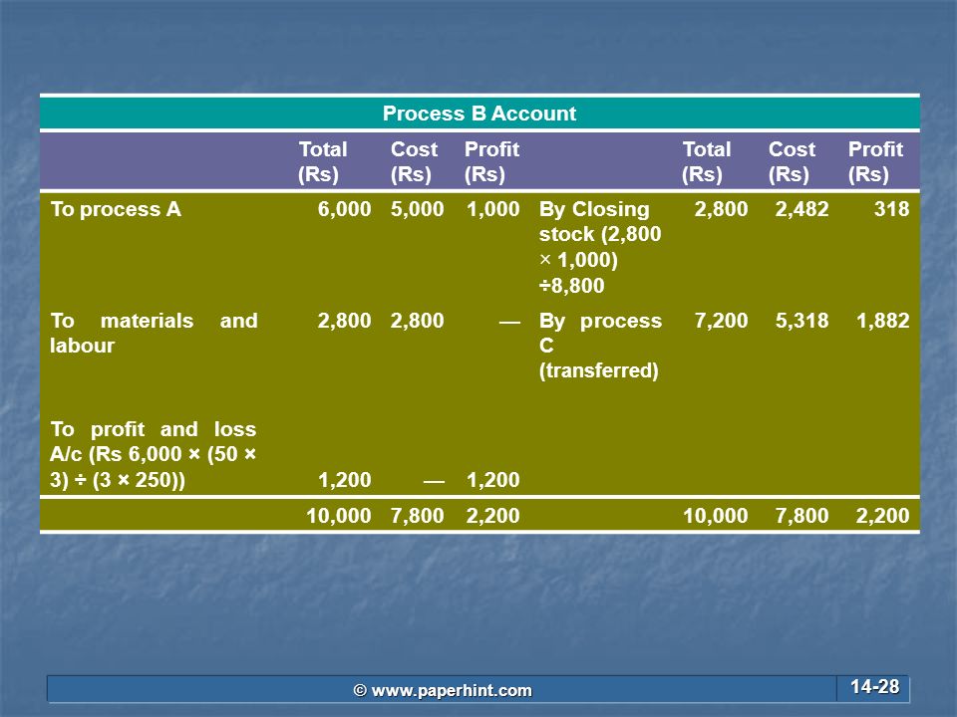
Task: Click the 2,800 total for materials and labour
Action: point(344,321)
